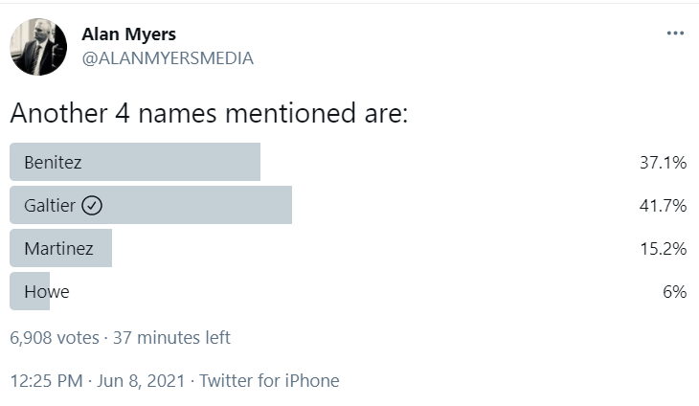Click the Martinez grey progress bar
Viewport: 699px width, 406px height.
pyautogui.click(x=60, y=248)
